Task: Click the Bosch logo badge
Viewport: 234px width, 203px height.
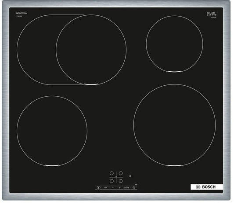Action: pos(207,187)
